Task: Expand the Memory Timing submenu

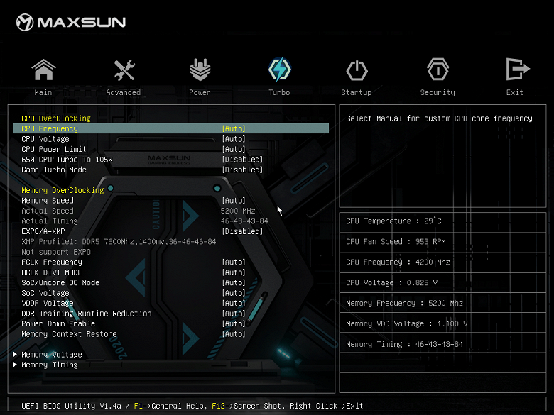Action: point(49,365)
